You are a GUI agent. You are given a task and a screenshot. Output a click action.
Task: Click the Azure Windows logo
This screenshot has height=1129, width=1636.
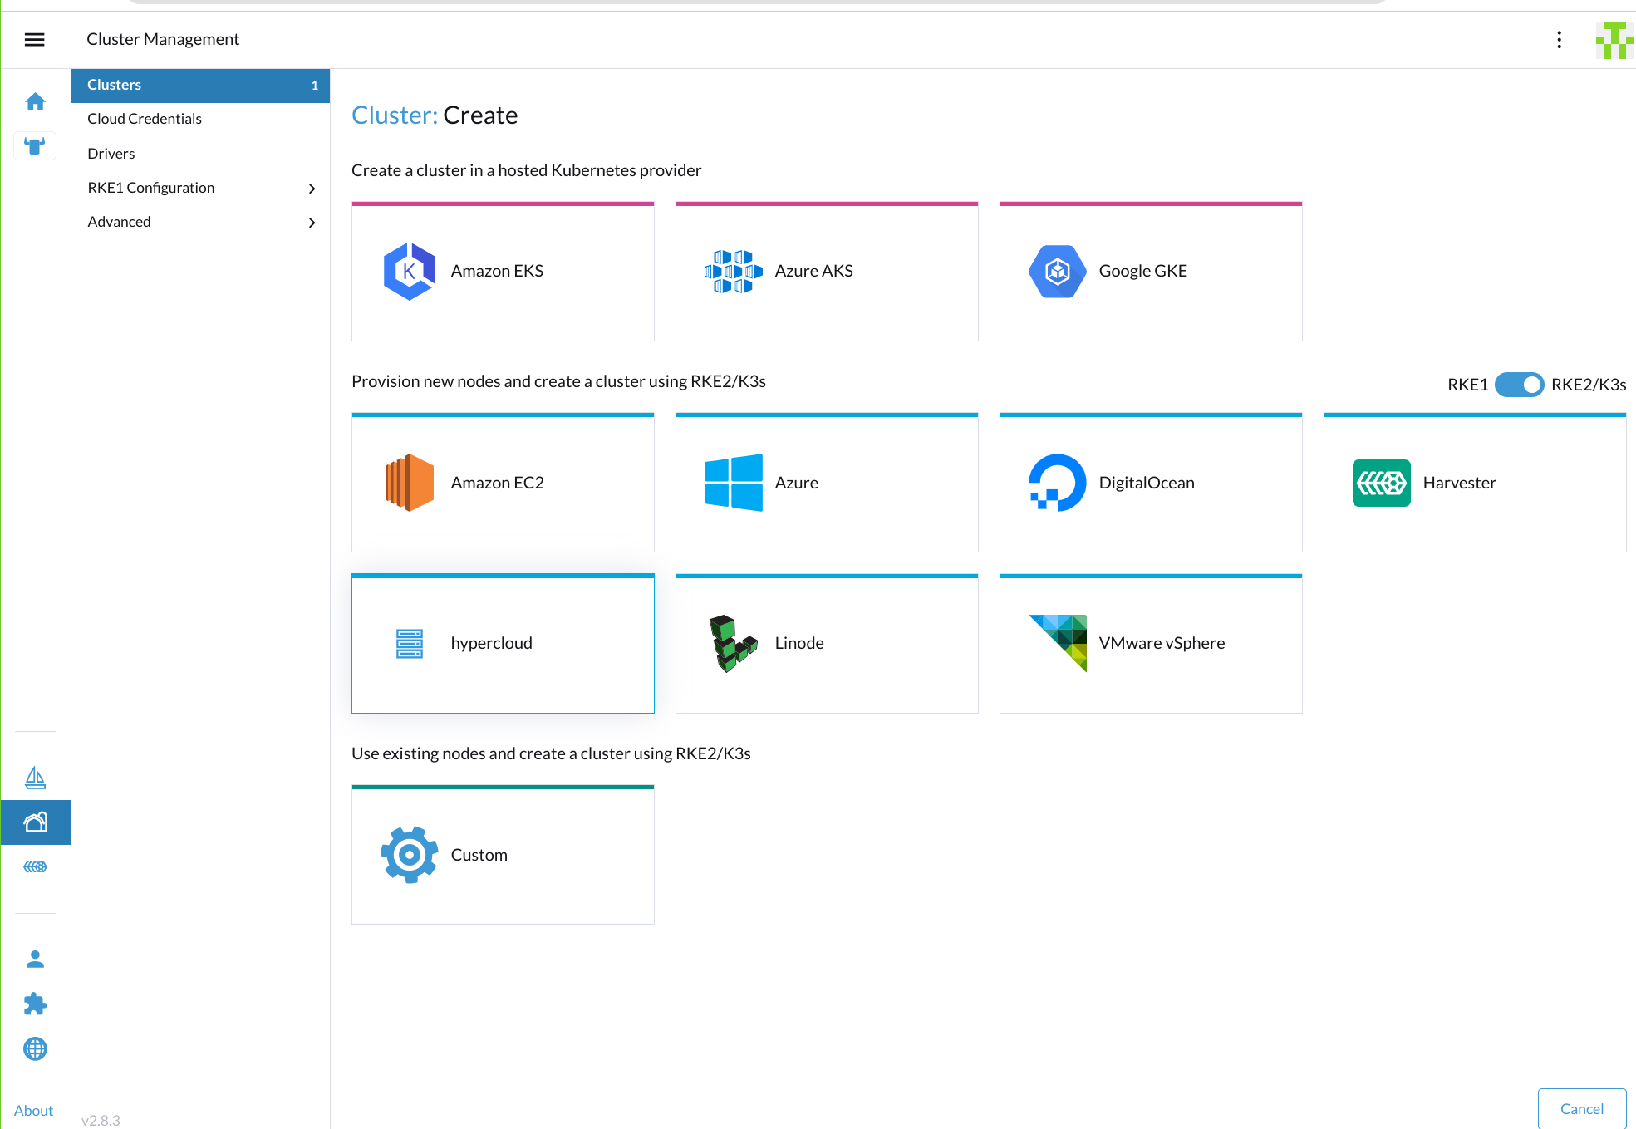click(x=733, y=483)
